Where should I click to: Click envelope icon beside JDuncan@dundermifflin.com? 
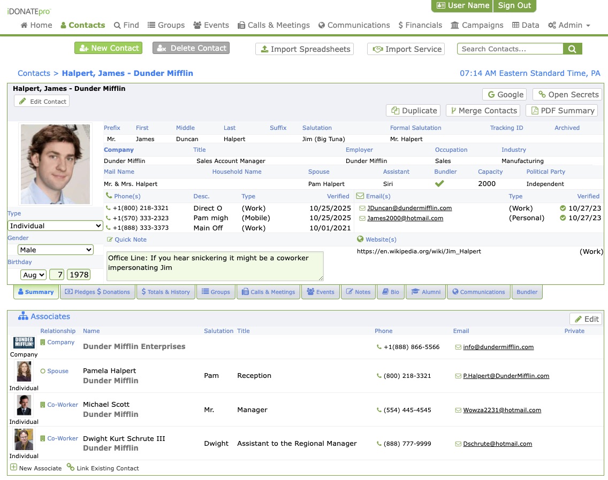pyautogui.click(x=362, y=208)
